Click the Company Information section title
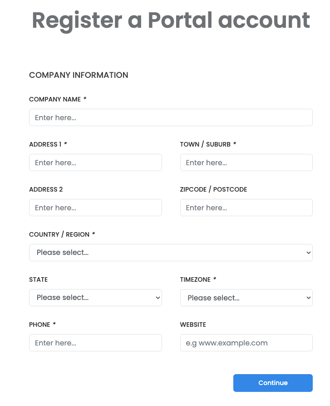Screen dimensions: 330x406 click(79, 75)
